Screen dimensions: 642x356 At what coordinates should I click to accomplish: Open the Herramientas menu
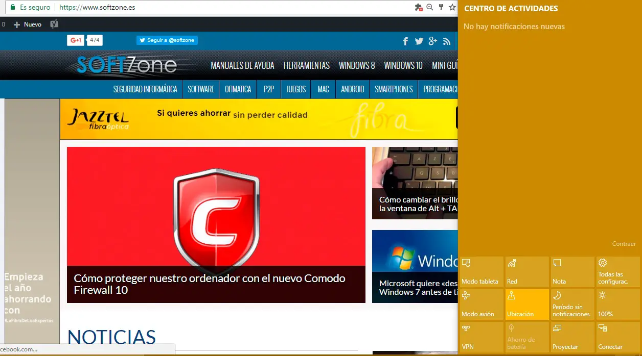[307, 65]
